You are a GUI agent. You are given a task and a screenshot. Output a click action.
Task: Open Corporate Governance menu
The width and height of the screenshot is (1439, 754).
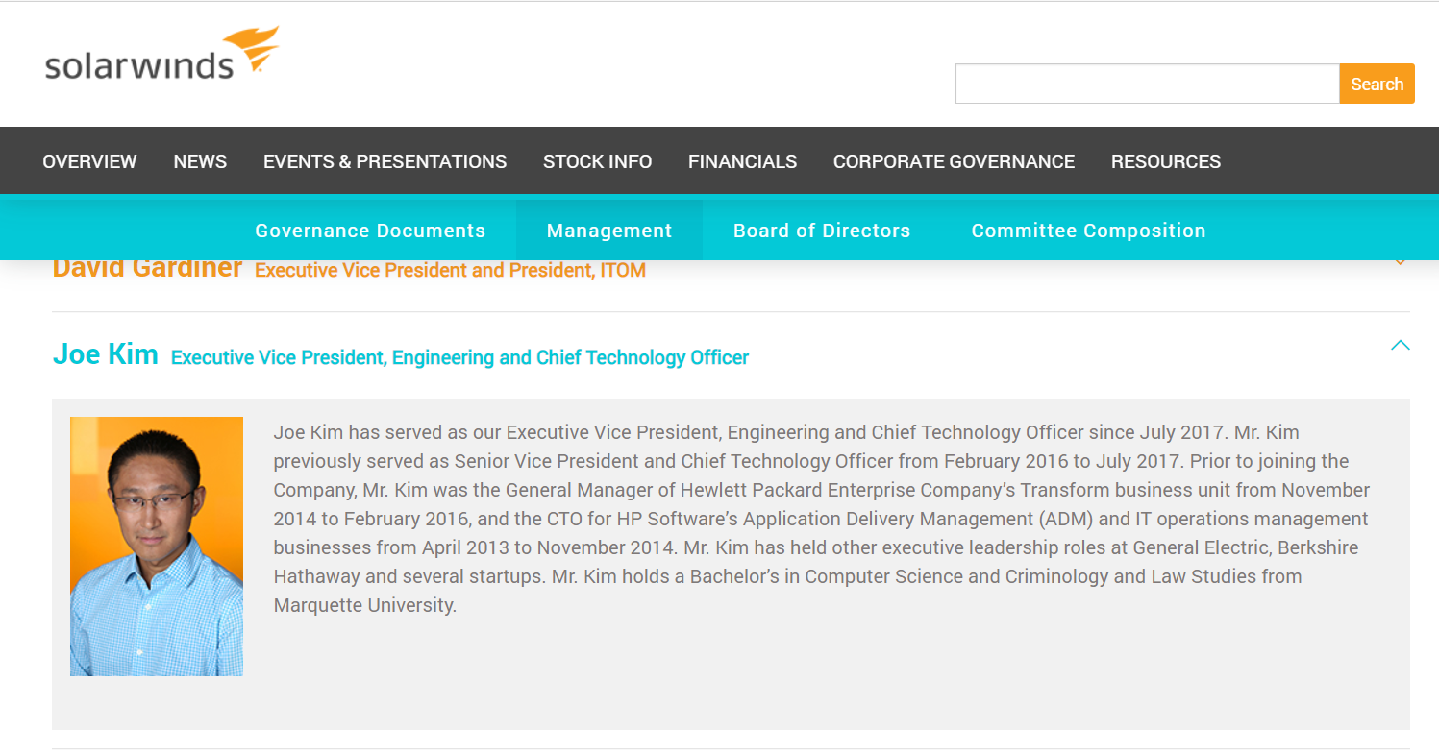coord(954,161)
